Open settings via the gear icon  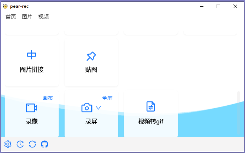(x=8, y=144)
